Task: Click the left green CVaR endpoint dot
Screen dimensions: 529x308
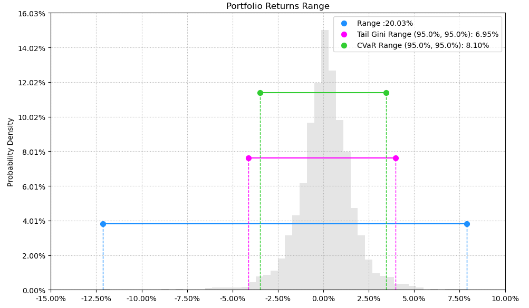Action: pyautogui.click(x=260, y=93)
